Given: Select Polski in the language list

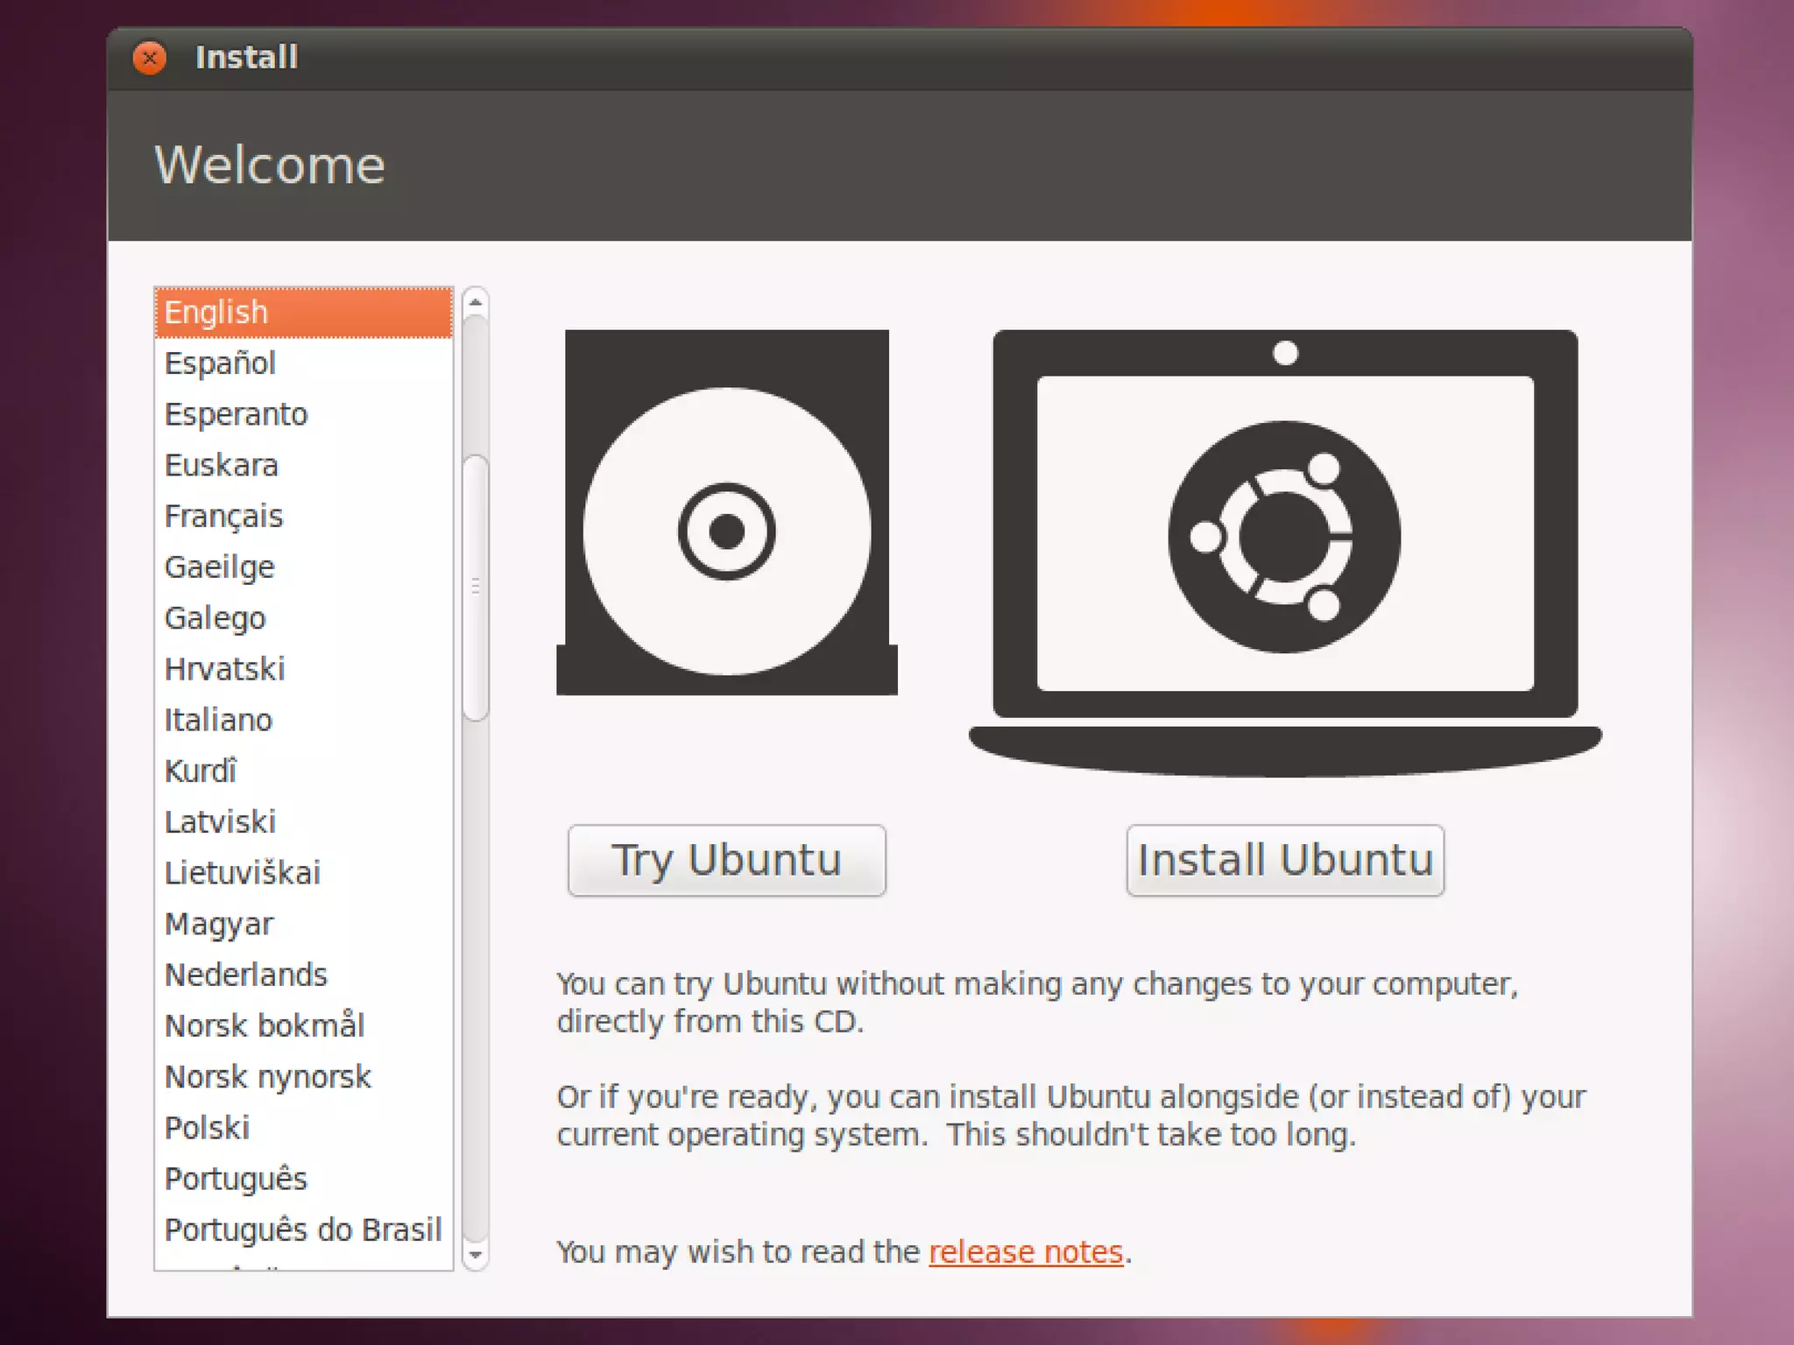Looking at the screenshot, I should click(x=208, y=1129).
